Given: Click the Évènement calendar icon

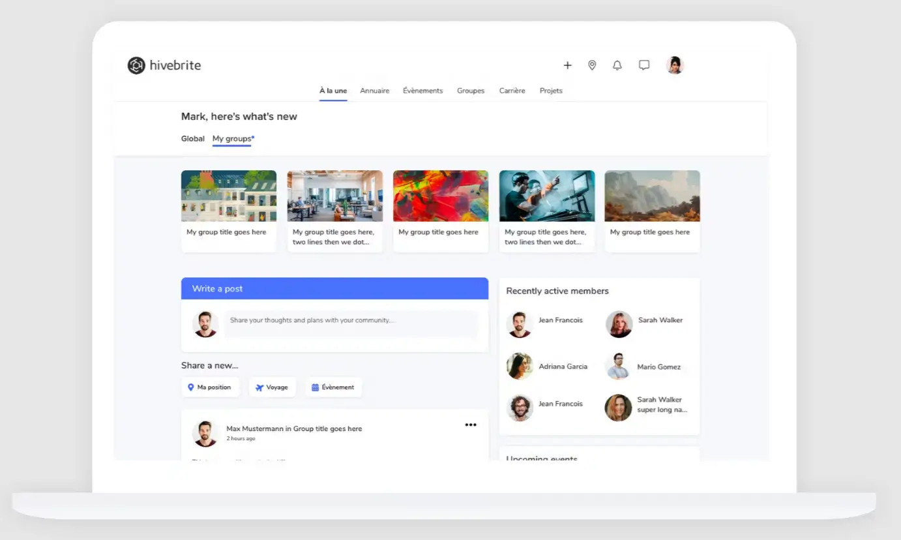Looking at the screenshot, I should coord(315,387).
